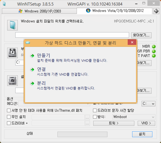Choose 분리 to detach a connected VHD

[66, 86]
